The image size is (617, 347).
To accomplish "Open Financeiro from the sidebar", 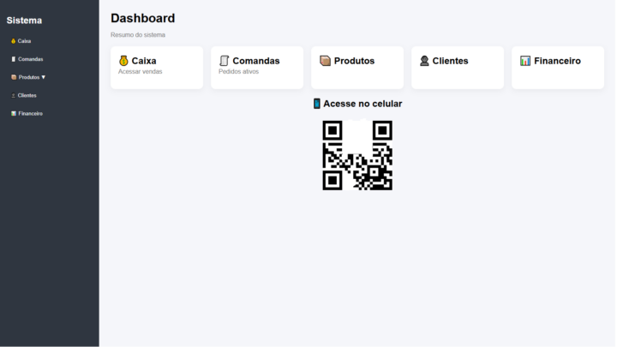I will [31, 114].
